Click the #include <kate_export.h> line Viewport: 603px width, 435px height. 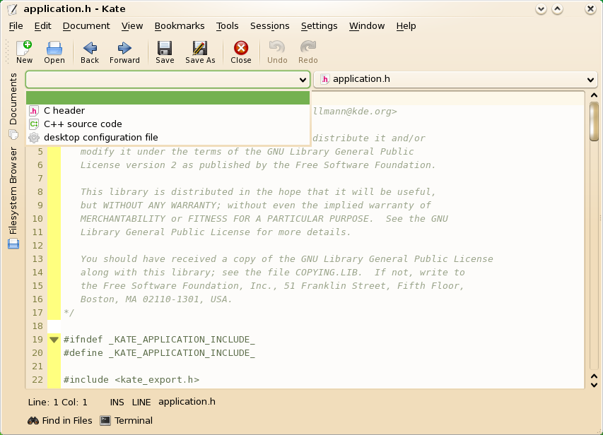(131, 380)
